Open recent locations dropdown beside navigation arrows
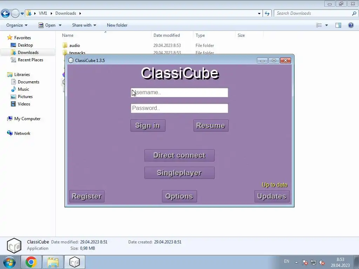The height and width of the screenshot is (269, 359). point(22,14)
